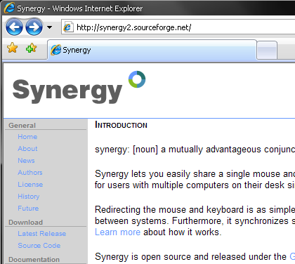The height and width of the screenshot is (264, 295).
Task: Click the General section heading
Action: (x=22, y=126)
